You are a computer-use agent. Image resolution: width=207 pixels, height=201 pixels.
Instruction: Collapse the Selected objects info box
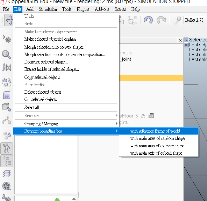point(186,40)
